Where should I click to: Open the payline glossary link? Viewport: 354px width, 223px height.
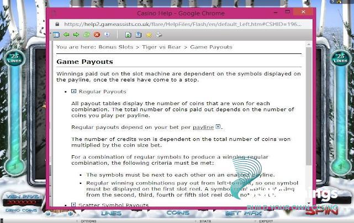pyautogui.click(x=203, y=127)
